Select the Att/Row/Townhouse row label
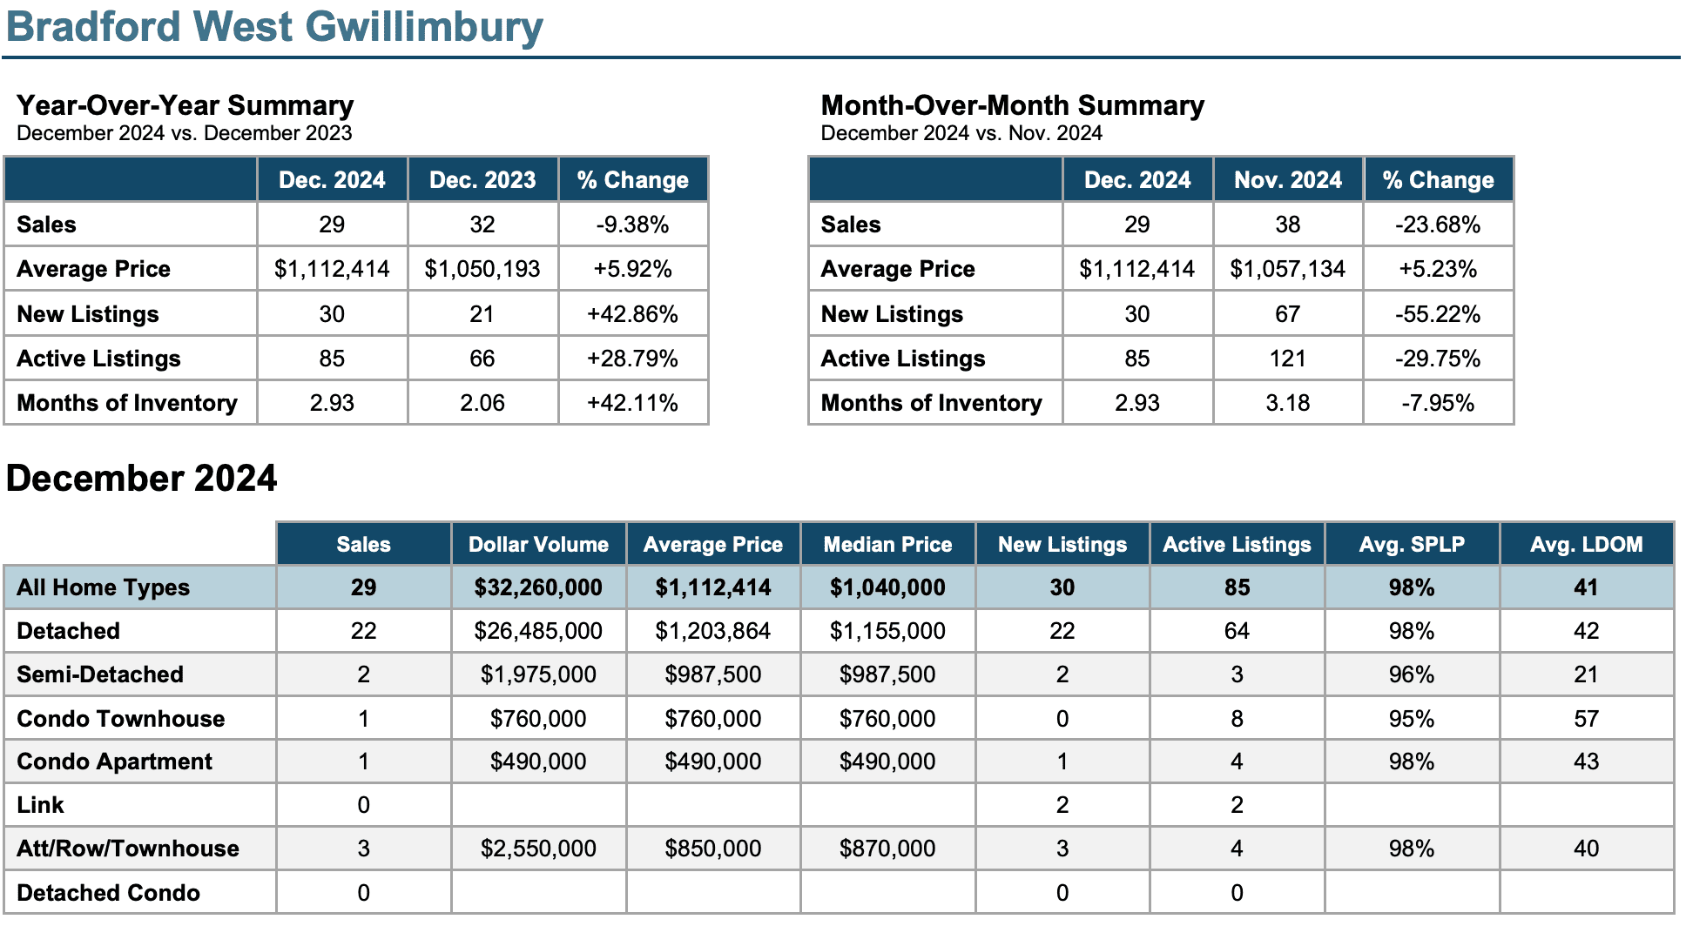The width and height of the screenshot is (1686, 926). point(128,849)
